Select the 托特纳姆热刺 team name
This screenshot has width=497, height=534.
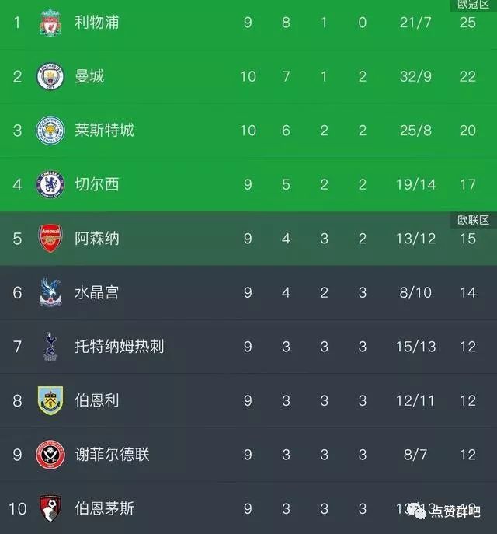coord(120,347)
